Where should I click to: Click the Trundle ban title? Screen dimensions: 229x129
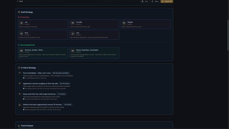click(x=79, y=22)
